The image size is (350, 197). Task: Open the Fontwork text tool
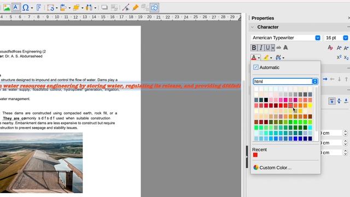click(x=39, y=8)
